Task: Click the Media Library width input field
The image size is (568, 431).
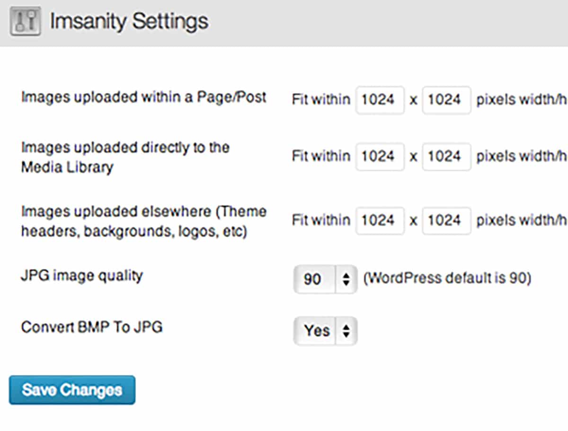Action: [x=380, y=156]
